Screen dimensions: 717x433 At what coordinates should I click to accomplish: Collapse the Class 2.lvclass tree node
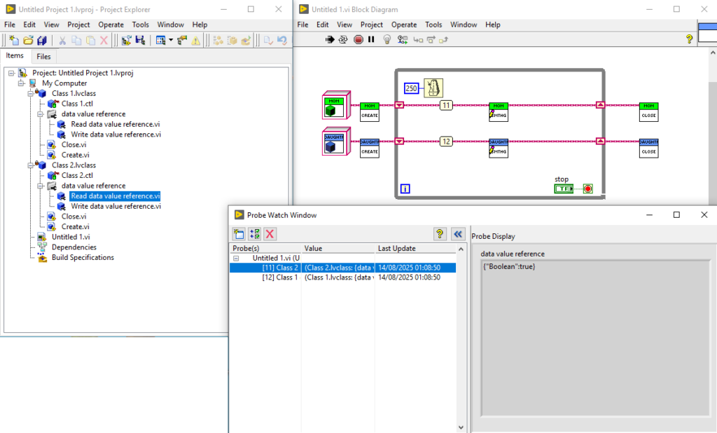[31, 165]
